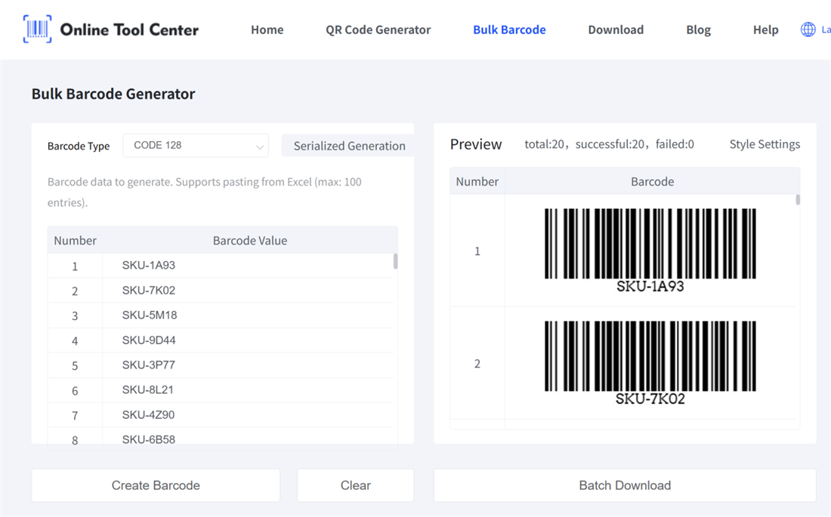This screenshot has width=831, height=517.
Task: Open the Style Settings panel
Action: tap(765, 143)
